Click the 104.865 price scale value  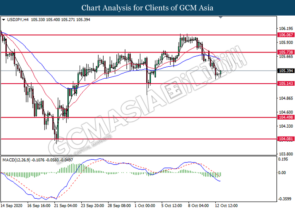[x=286, y=98]
